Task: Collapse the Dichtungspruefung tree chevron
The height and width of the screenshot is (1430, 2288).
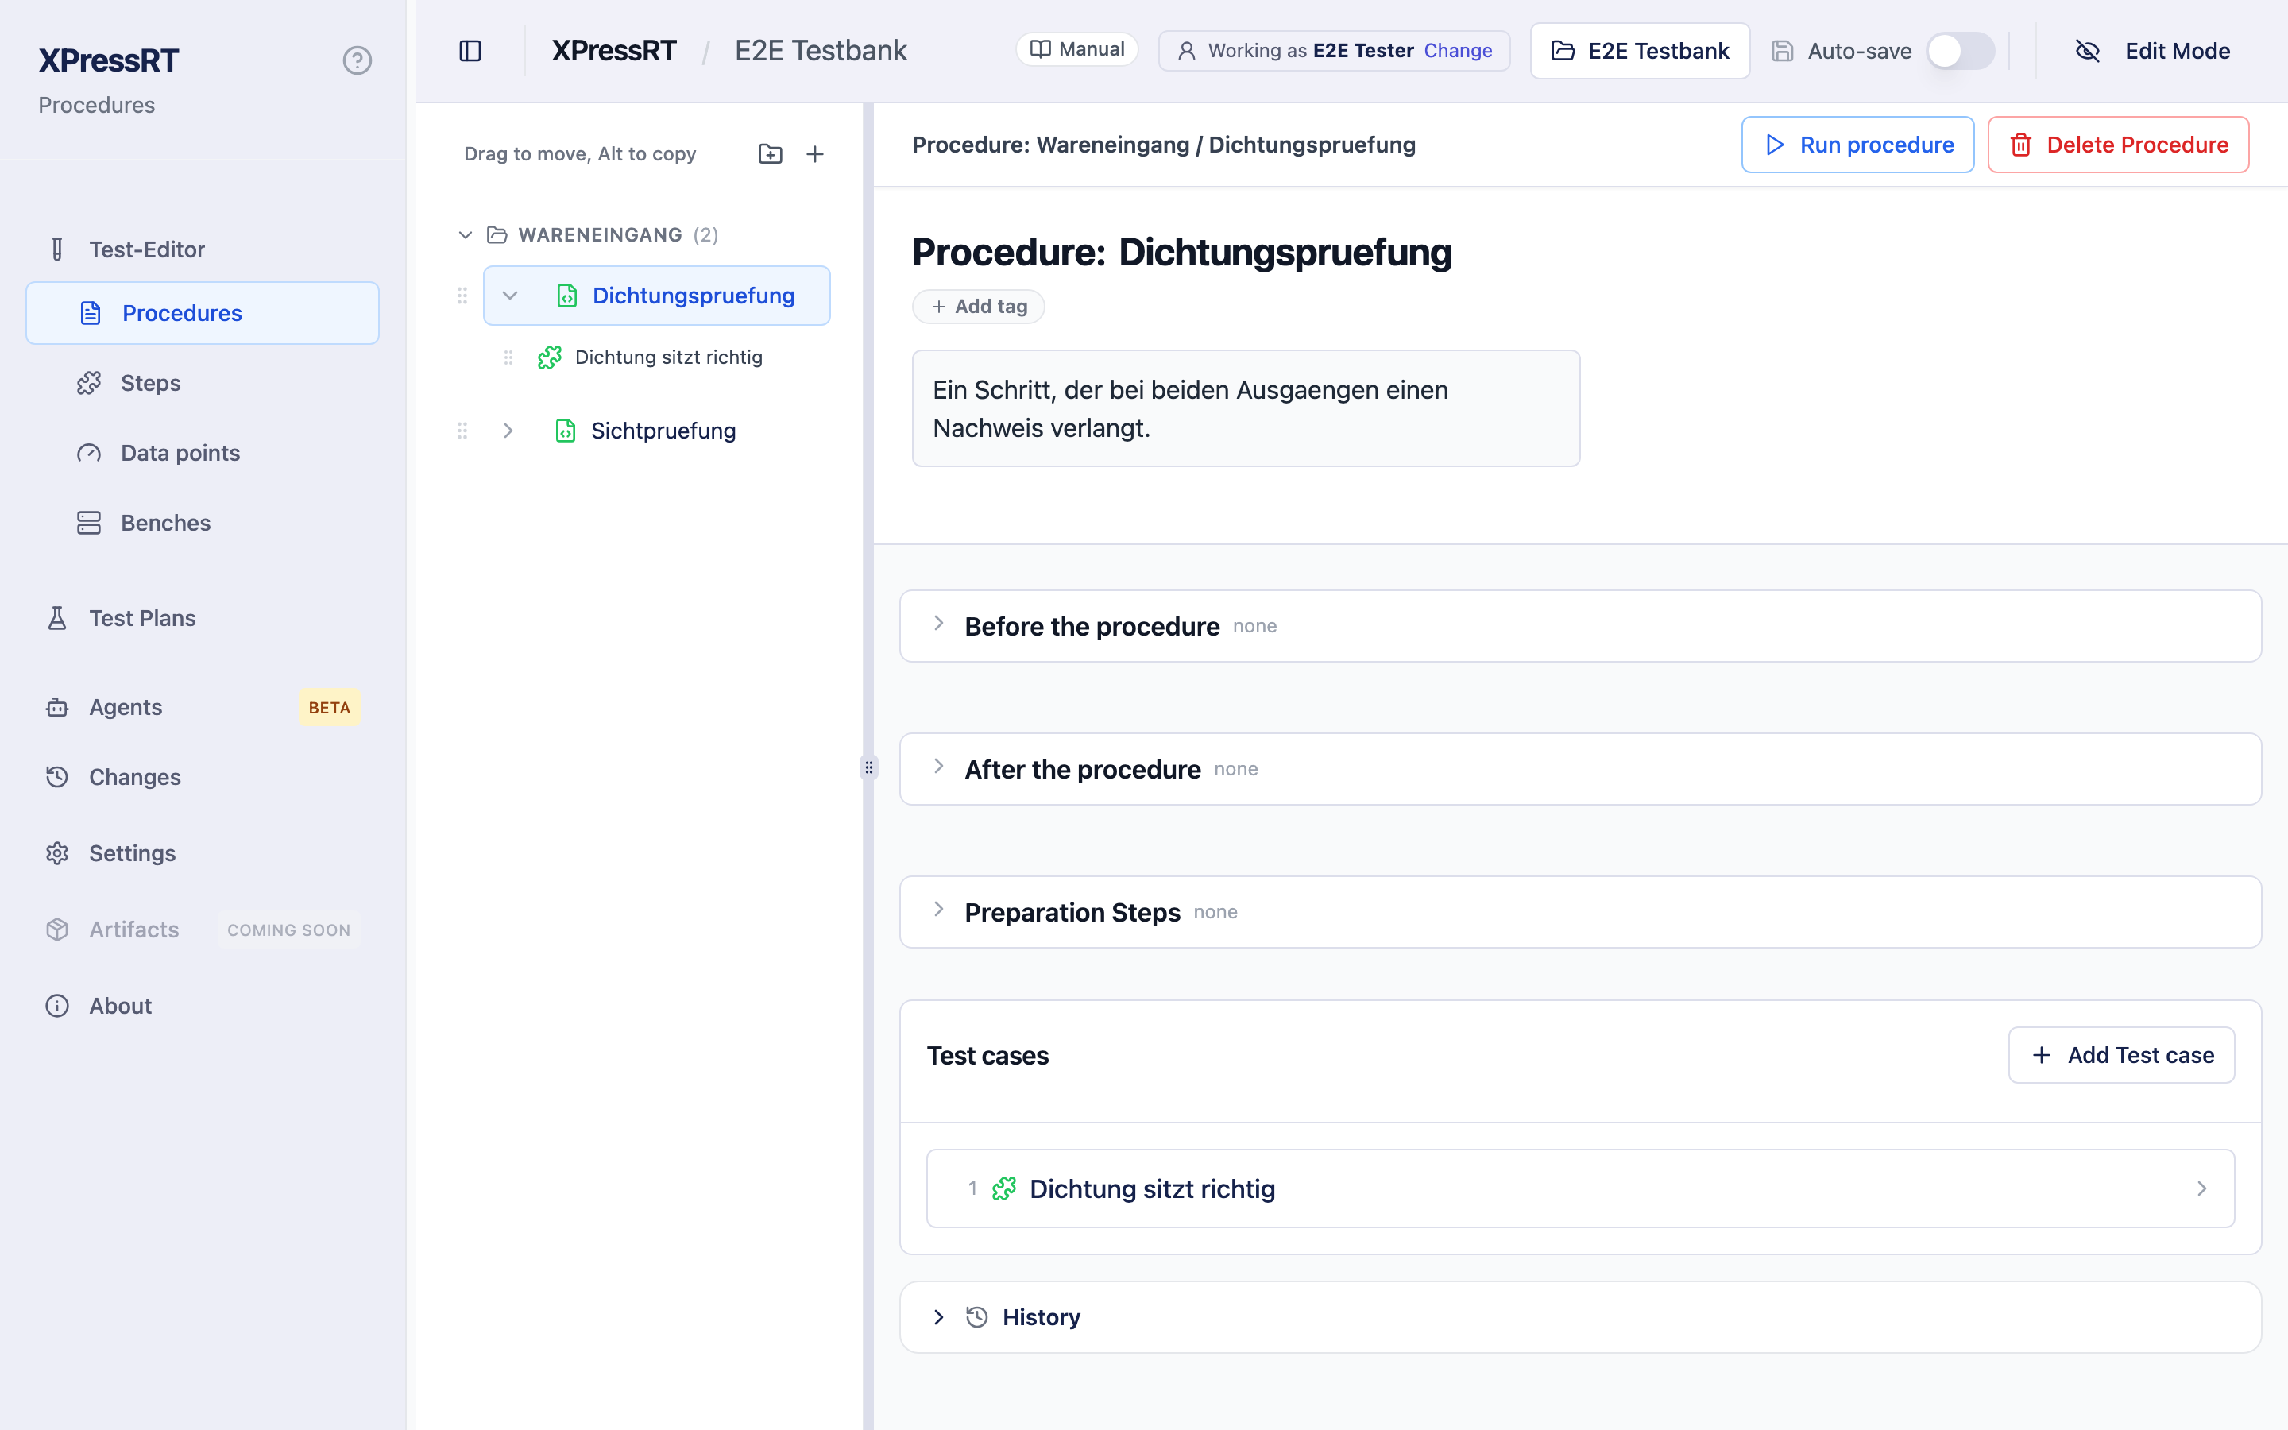Action: 509,296
